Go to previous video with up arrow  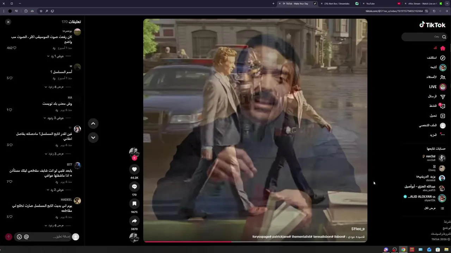(x=93, y=123)
